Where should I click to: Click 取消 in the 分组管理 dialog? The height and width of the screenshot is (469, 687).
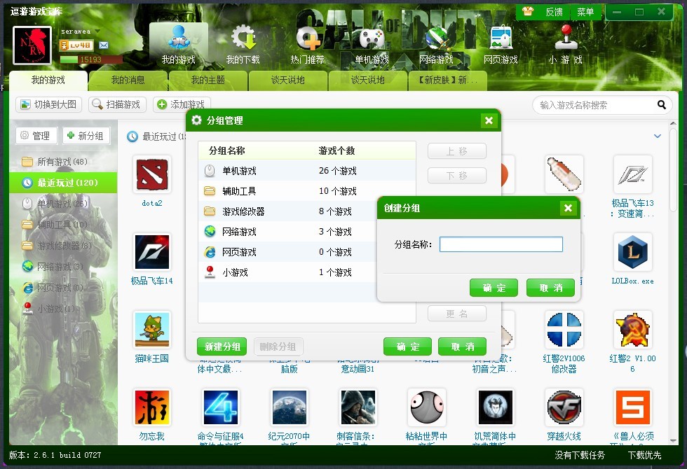point(462,347)
